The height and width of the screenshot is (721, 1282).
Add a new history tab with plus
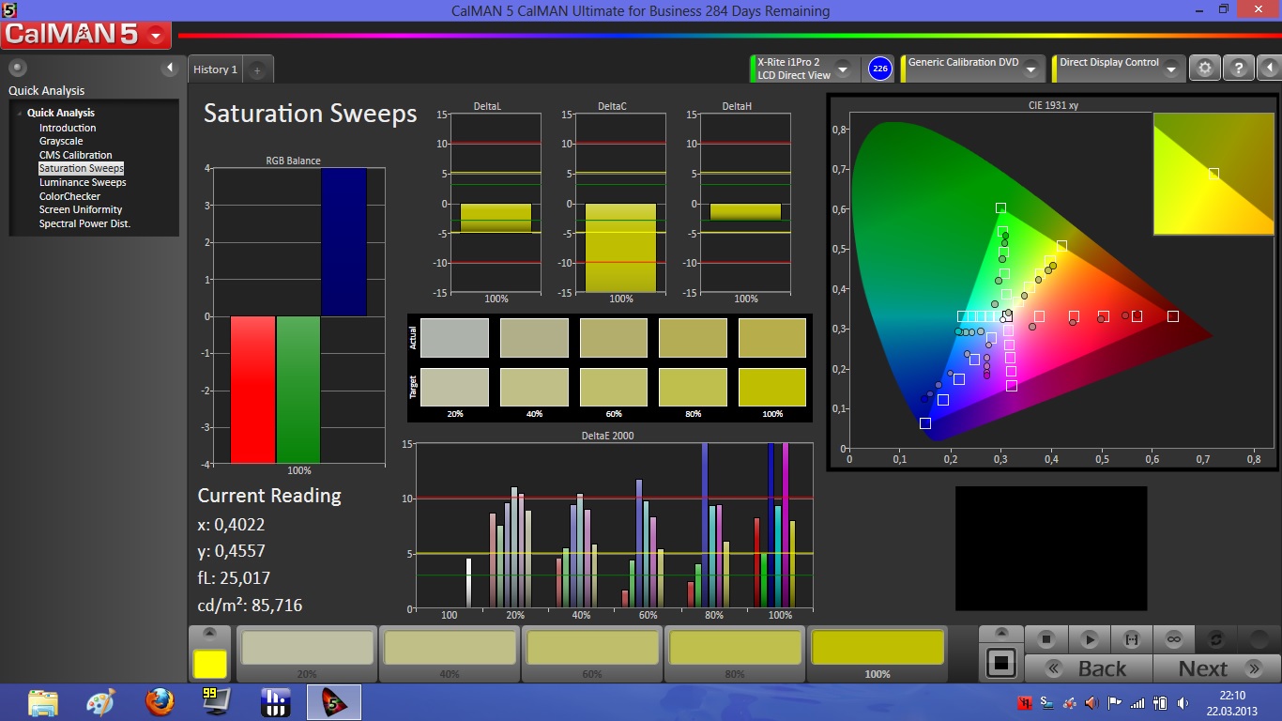(x=257, y=70)
